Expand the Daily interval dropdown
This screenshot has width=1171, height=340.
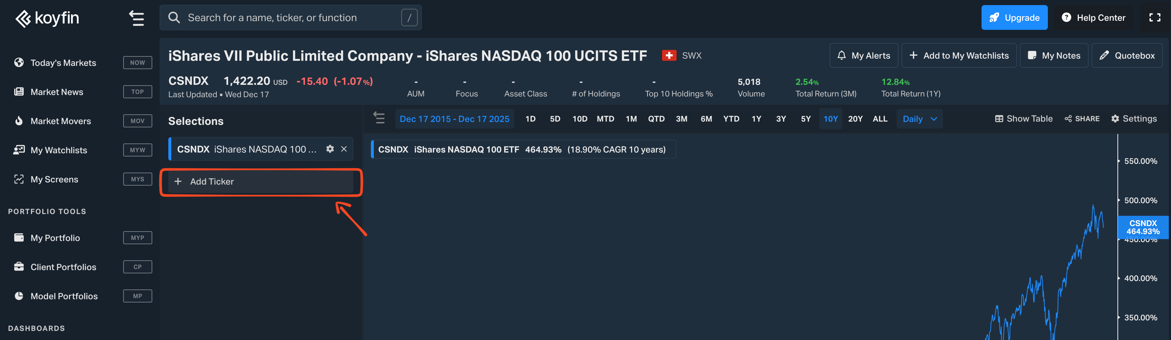[x=919, y=119]
